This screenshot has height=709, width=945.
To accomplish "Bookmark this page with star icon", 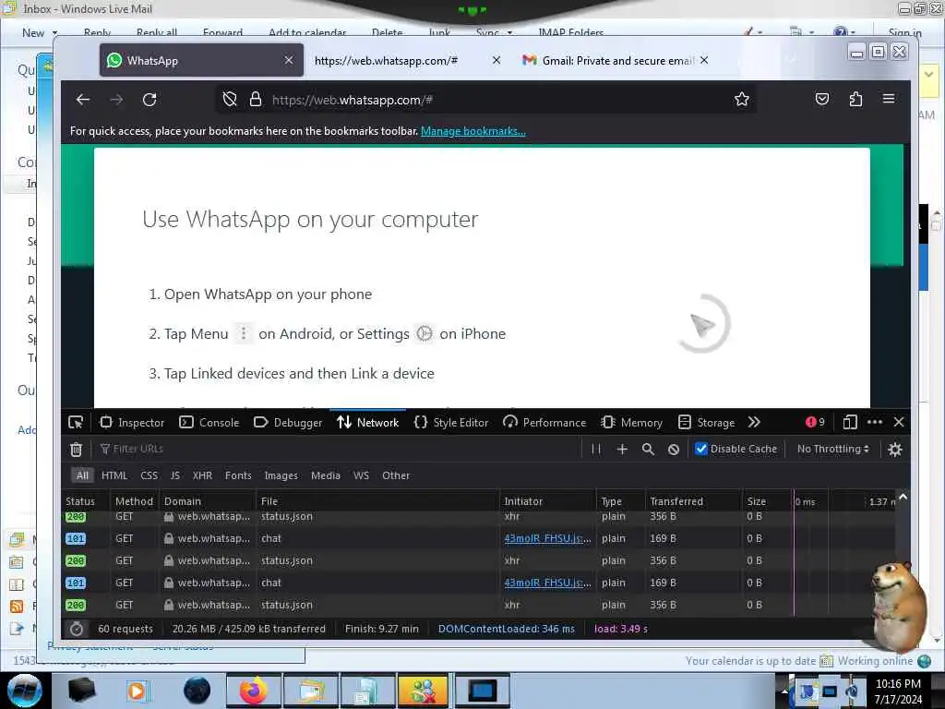I will click(742, 100).
